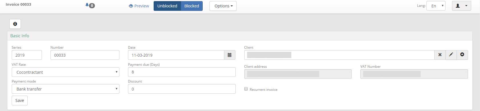Add new client with plus icon
The image size is (480, 111).
[x=462, y=55]
